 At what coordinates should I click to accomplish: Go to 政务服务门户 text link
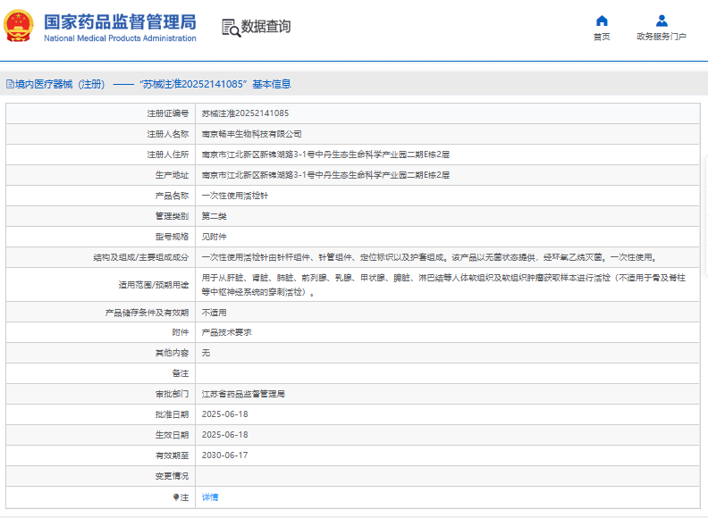(x=662, y=37)
